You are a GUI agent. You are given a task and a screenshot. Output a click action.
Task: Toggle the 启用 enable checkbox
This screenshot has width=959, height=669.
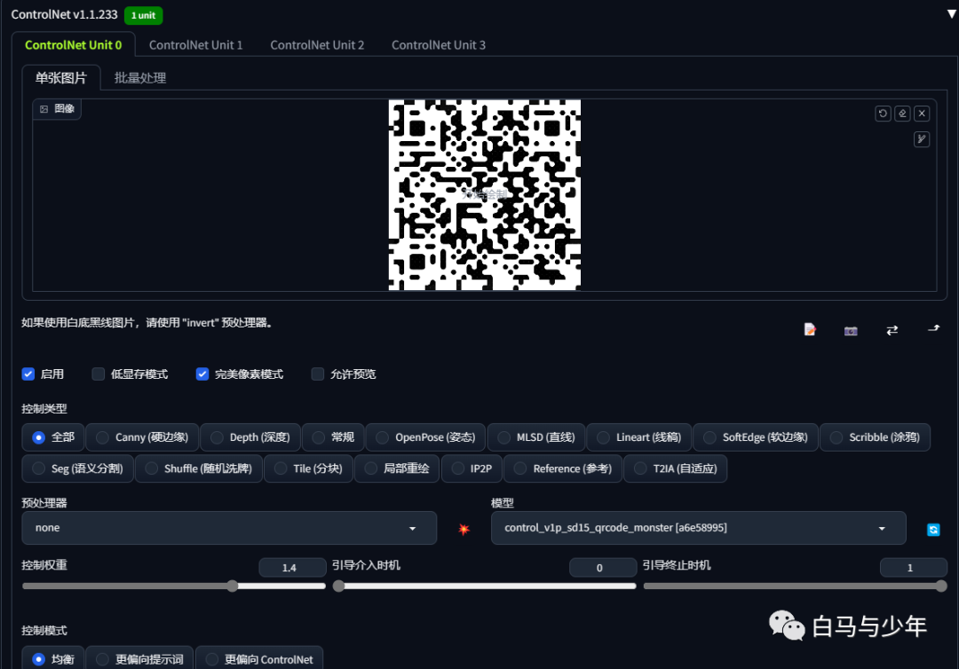[28, 374]
